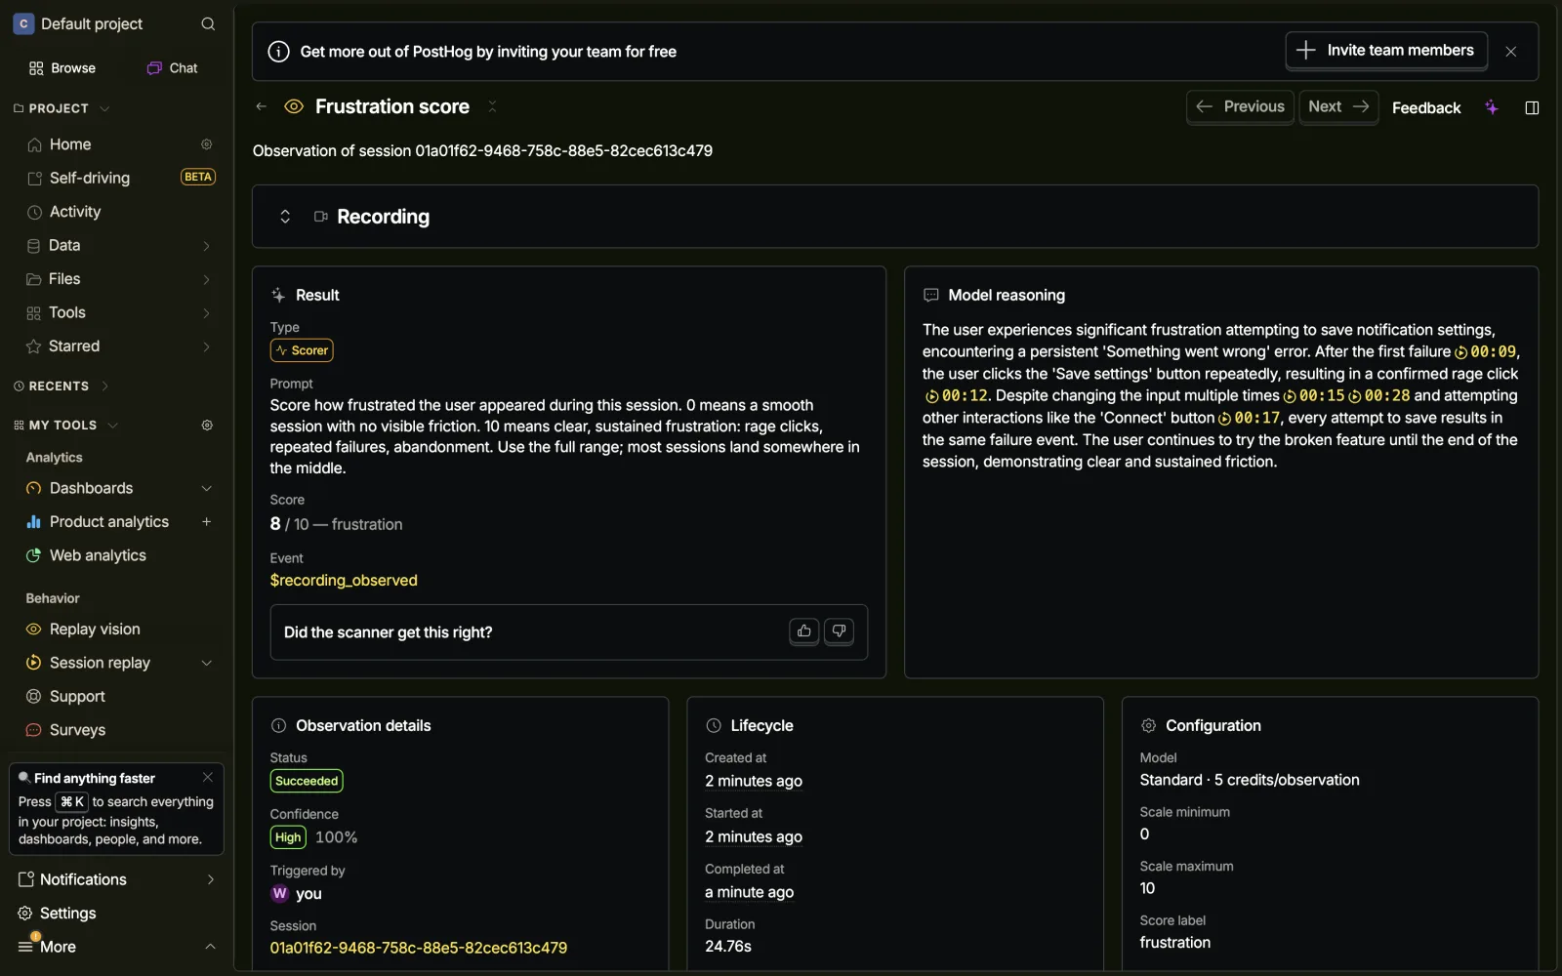This screenshot has width=1562, height=976.
Task: Open Support in the sidebar
Action: coord(77,697)
